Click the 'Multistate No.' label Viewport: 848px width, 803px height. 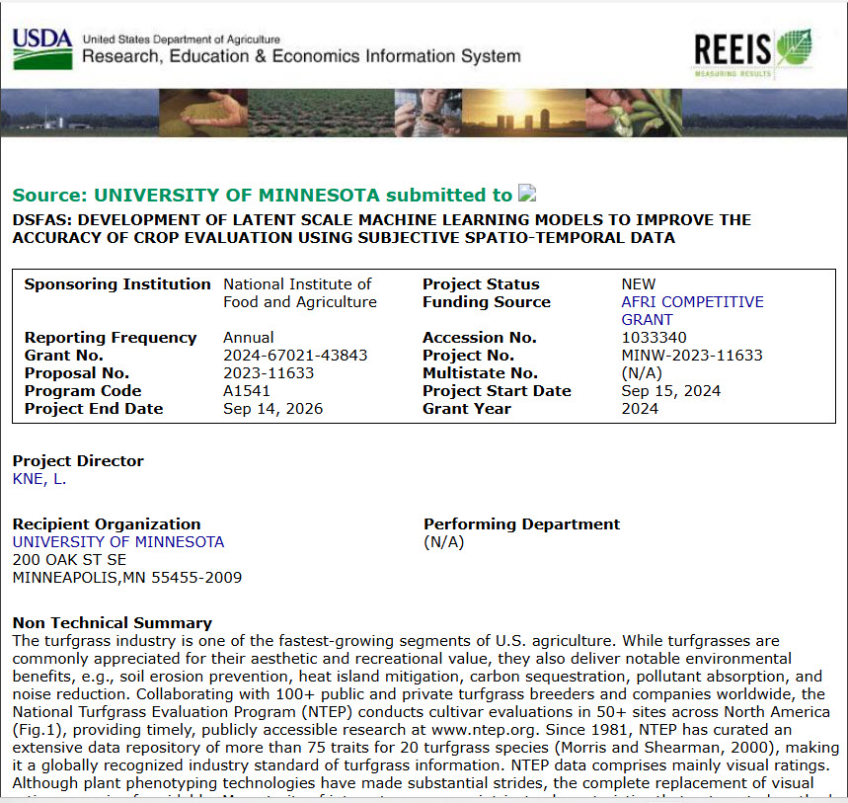480,373
